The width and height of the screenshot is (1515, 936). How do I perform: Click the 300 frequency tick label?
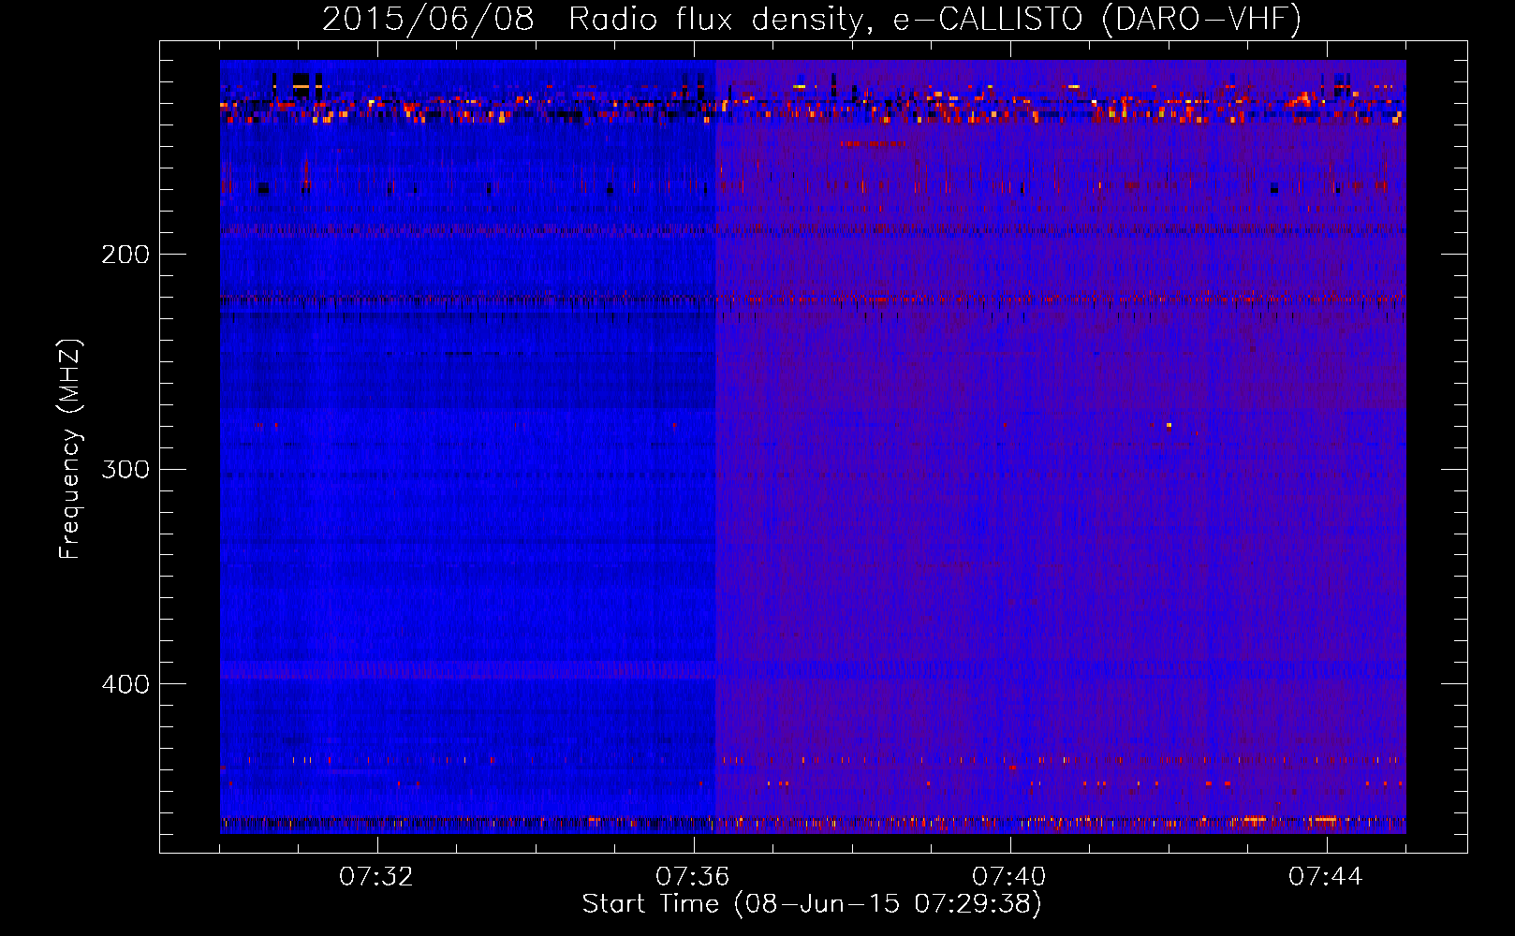pos(125,469)
